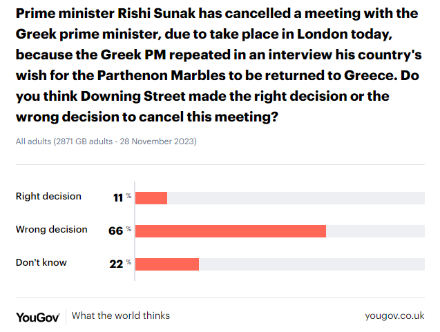Select the "Don't know" label
The image size is (440, 332).
41,263
